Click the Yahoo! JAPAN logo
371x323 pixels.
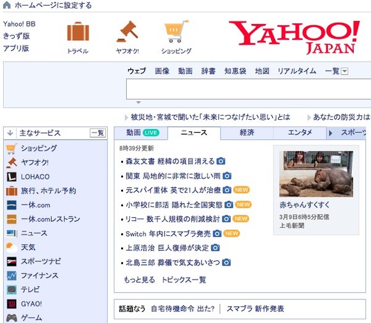294,37
